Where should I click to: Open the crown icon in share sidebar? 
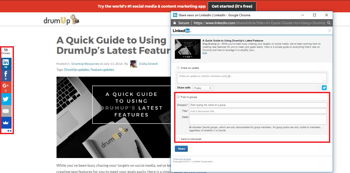pos(6,123)
